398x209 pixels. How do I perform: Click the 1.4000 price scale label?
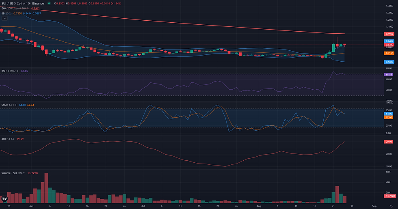(x=389, y=6)
